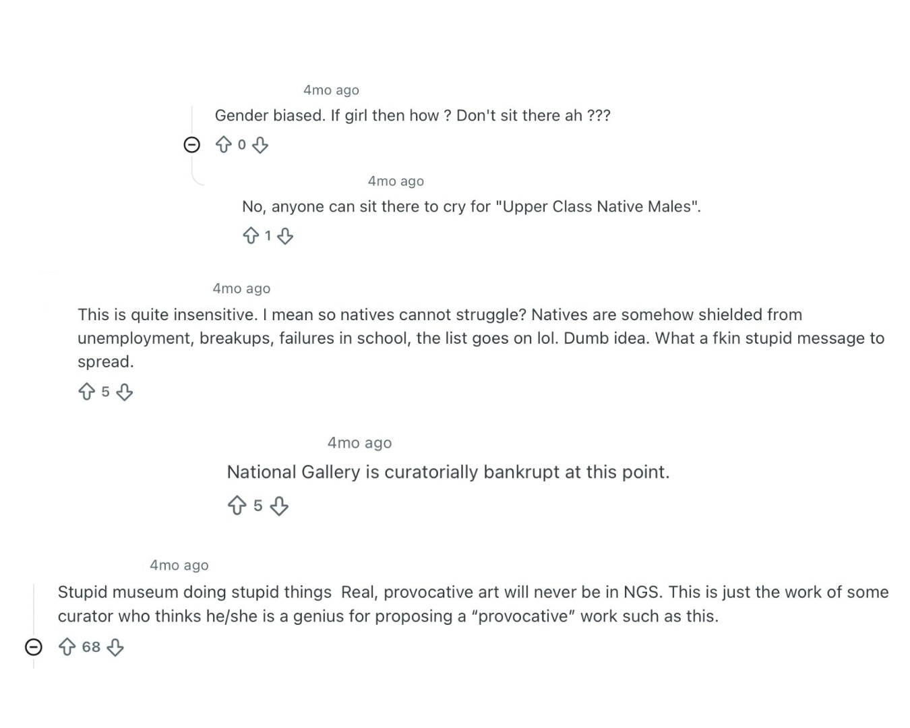Upvote the "Stupid museum" comment

tap(67, 647)
